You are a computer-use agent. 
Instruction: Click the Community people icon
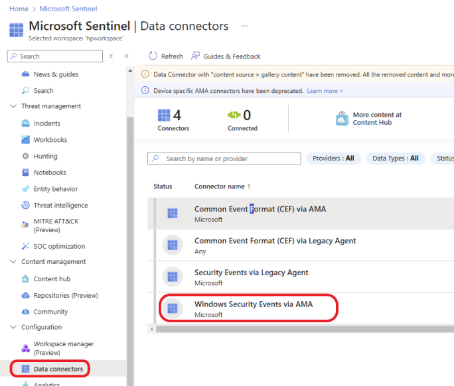click(x=25, y=312)
